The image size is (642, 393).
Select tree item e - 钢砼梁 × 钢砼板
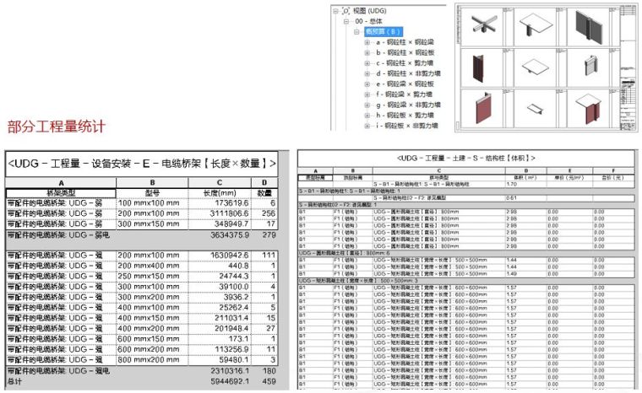tap(405, 83)
